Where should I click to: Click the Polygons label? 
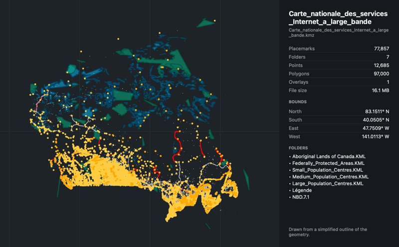coord(299,74)
